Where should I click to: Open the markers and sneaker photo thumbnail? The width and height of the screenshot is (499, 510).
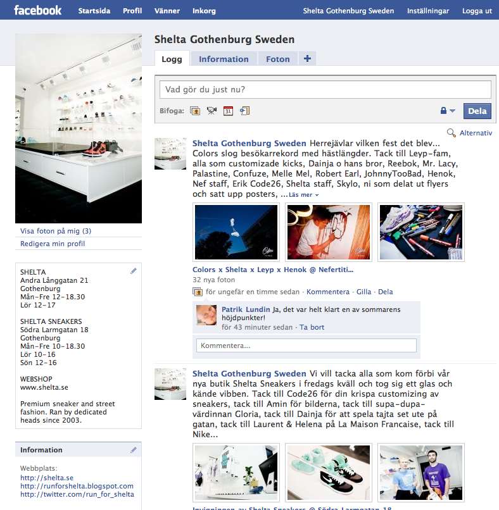(421, 232)
